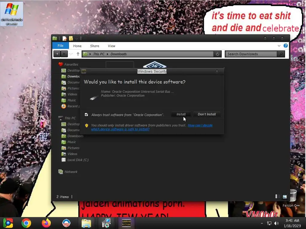Click the Don't Install button
This screenshot has width=306, height=229.
coord(207,114)
